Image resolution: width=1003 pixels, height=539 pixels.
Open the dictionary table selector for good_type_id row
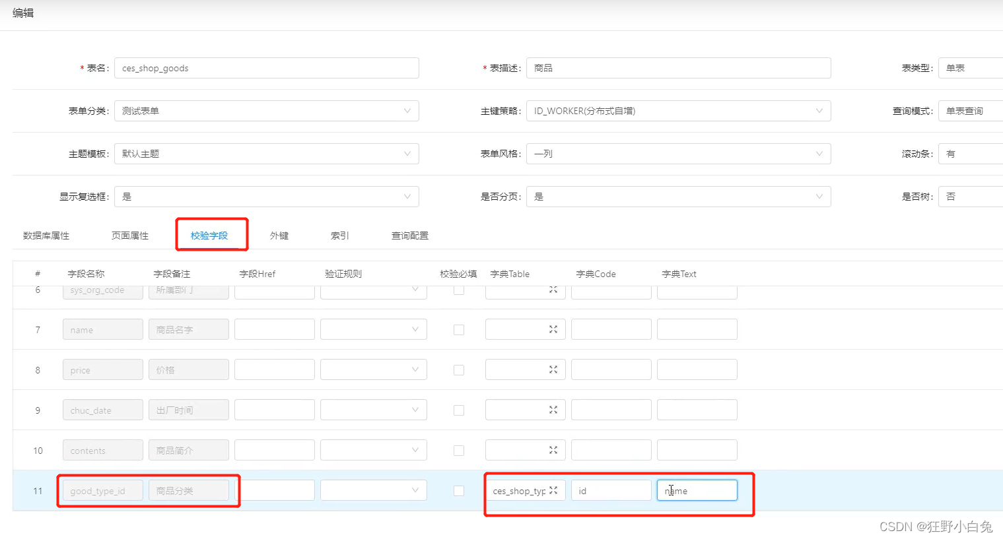pos(555,490)
